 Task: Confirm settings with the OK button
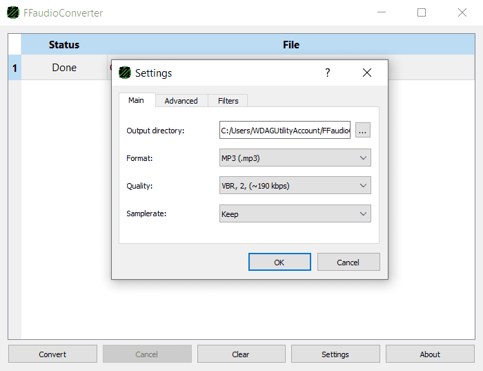[x=279, y=262]
